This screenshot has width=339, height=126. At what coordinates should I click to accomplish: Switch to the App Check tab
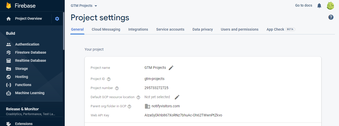pyautogui.click(x=281, y=29)
